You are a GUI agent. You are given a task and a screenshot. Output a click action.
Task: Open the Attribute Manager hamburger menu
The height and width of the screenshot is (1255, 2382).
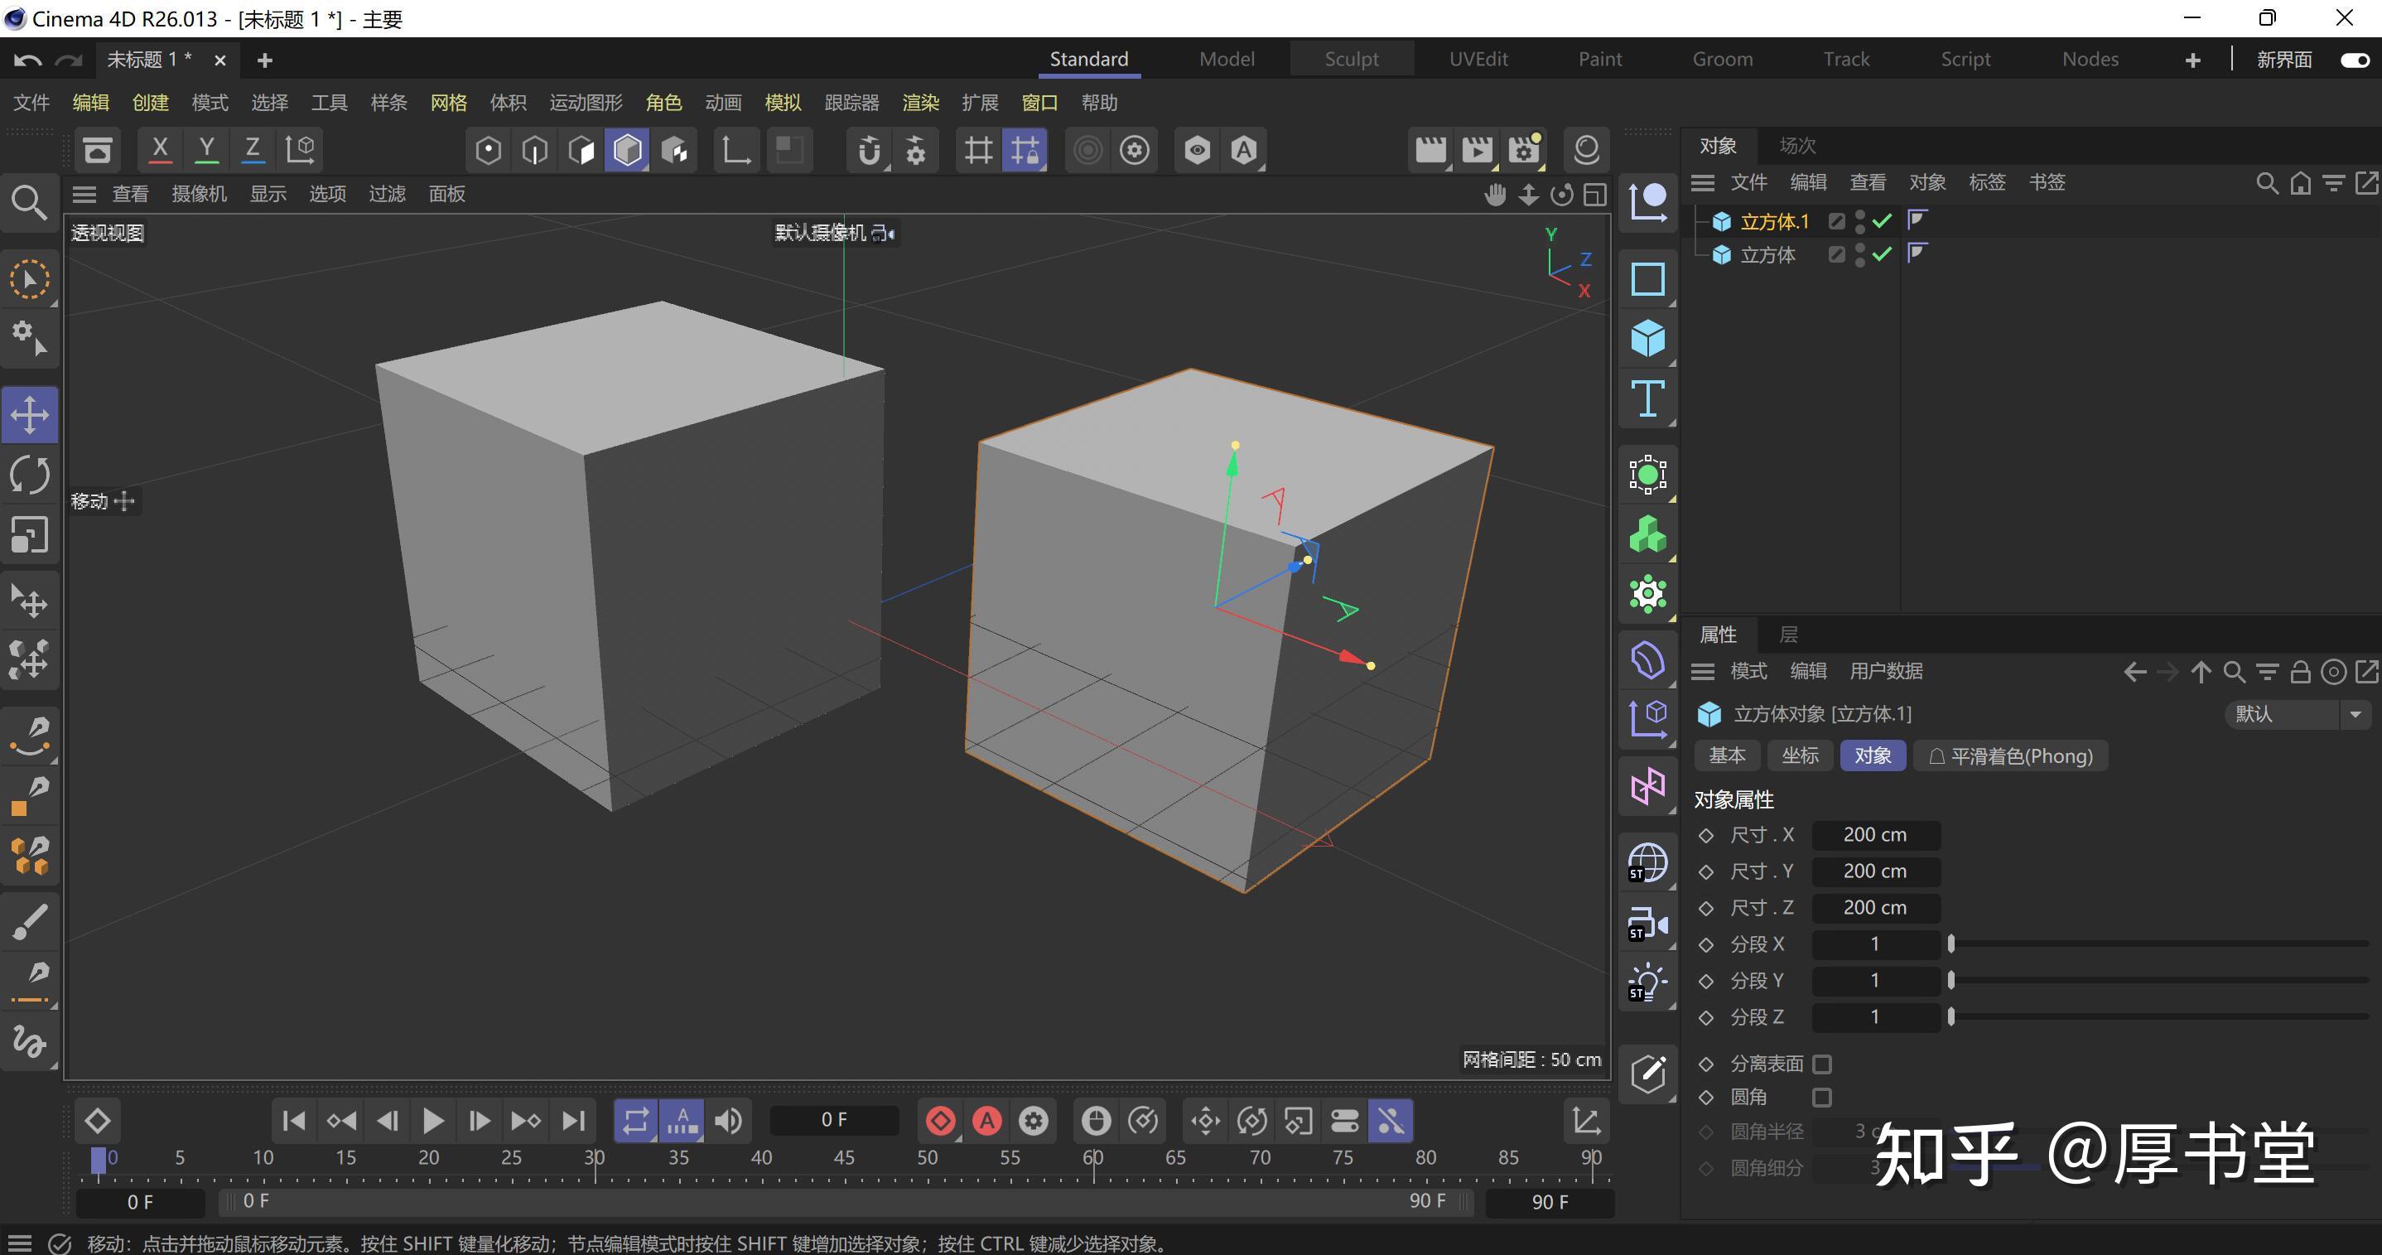click(x=1702, y=672)
